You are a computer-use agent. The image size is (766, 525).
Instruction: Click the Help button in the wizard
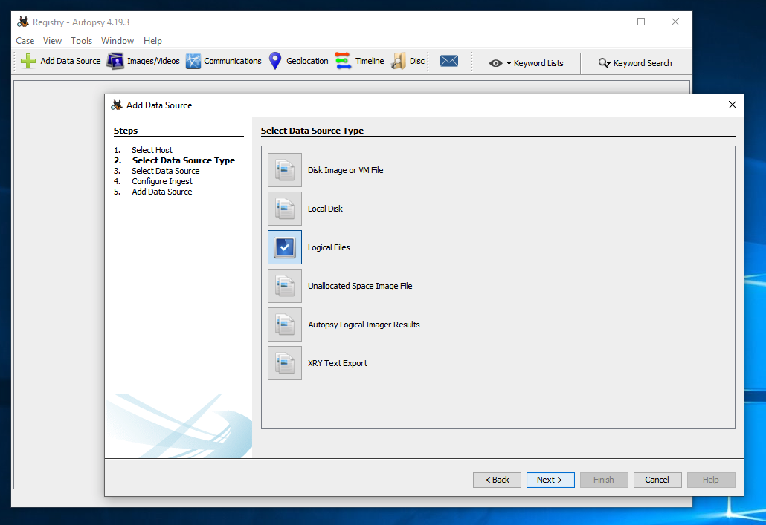711,480
